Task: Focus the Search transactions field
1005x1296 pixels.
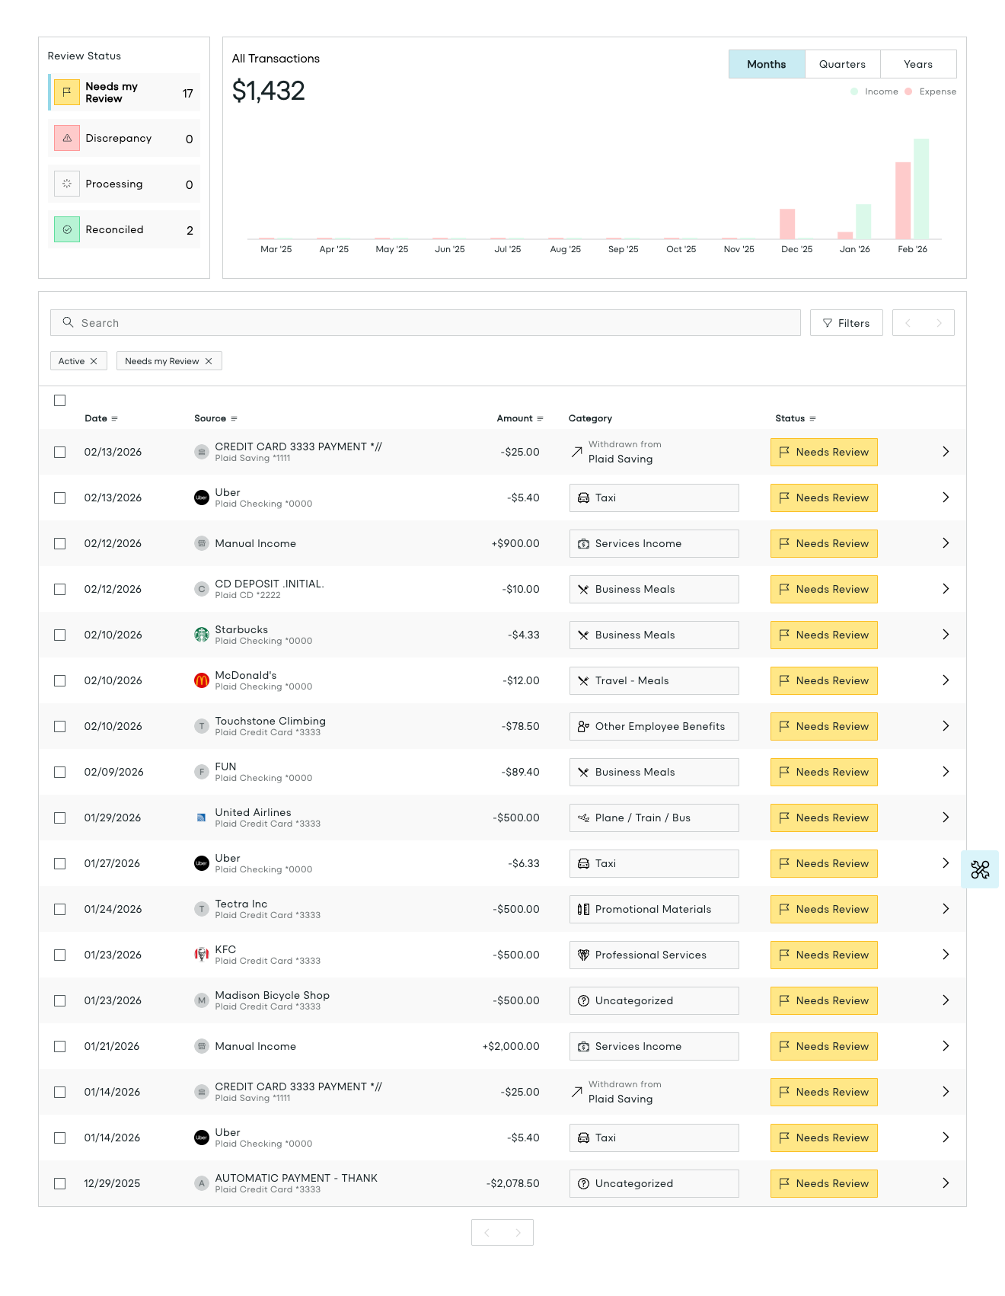Action: click(426, 323)
